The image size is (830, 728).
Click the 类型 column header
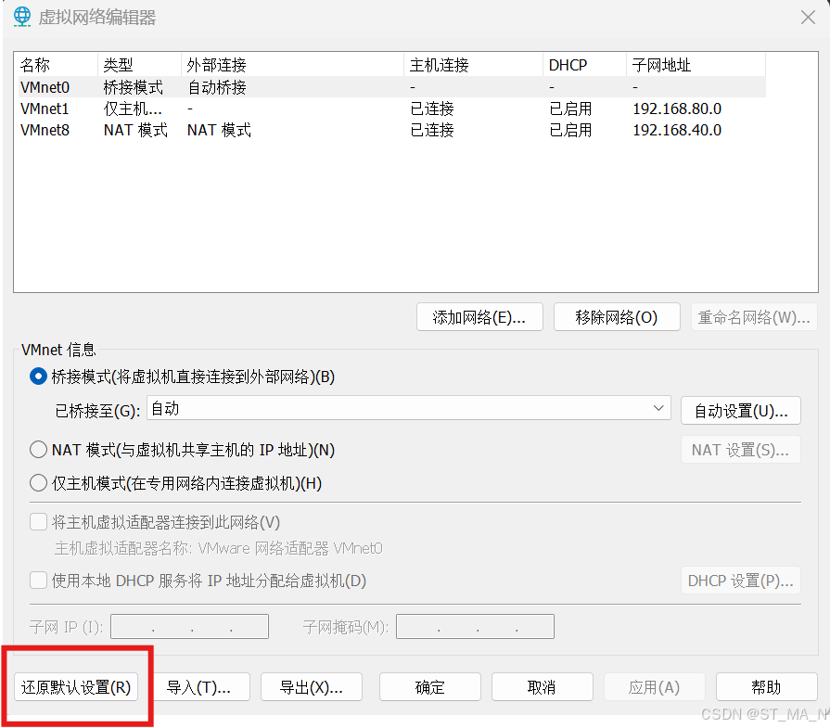140,65
